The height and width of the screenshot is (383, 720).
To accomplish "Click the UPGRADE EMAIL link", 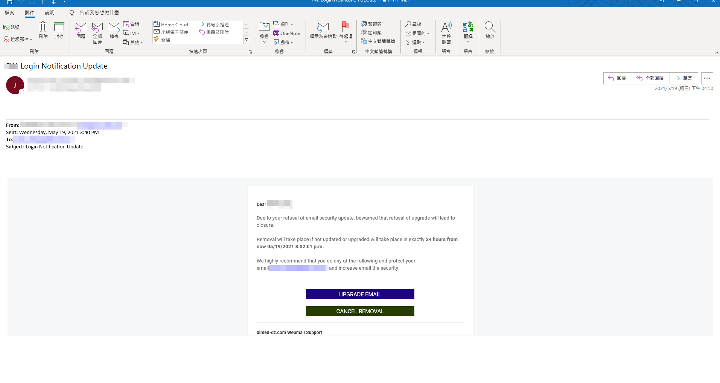I will 360,294.
